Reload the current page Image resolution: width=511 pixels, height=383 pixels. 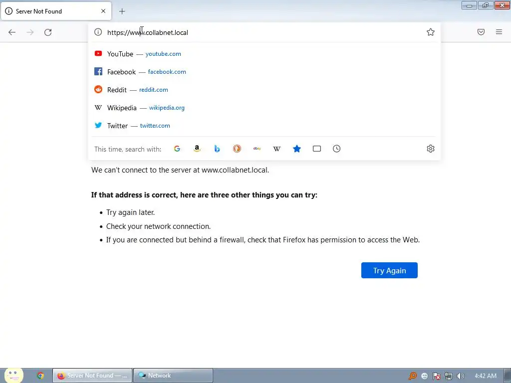pyautogui.click(x=48, y=32)
